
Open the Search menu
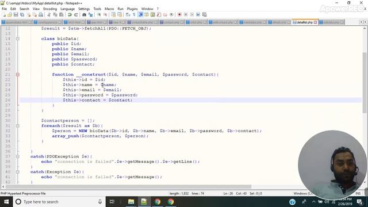pos(24,9)
